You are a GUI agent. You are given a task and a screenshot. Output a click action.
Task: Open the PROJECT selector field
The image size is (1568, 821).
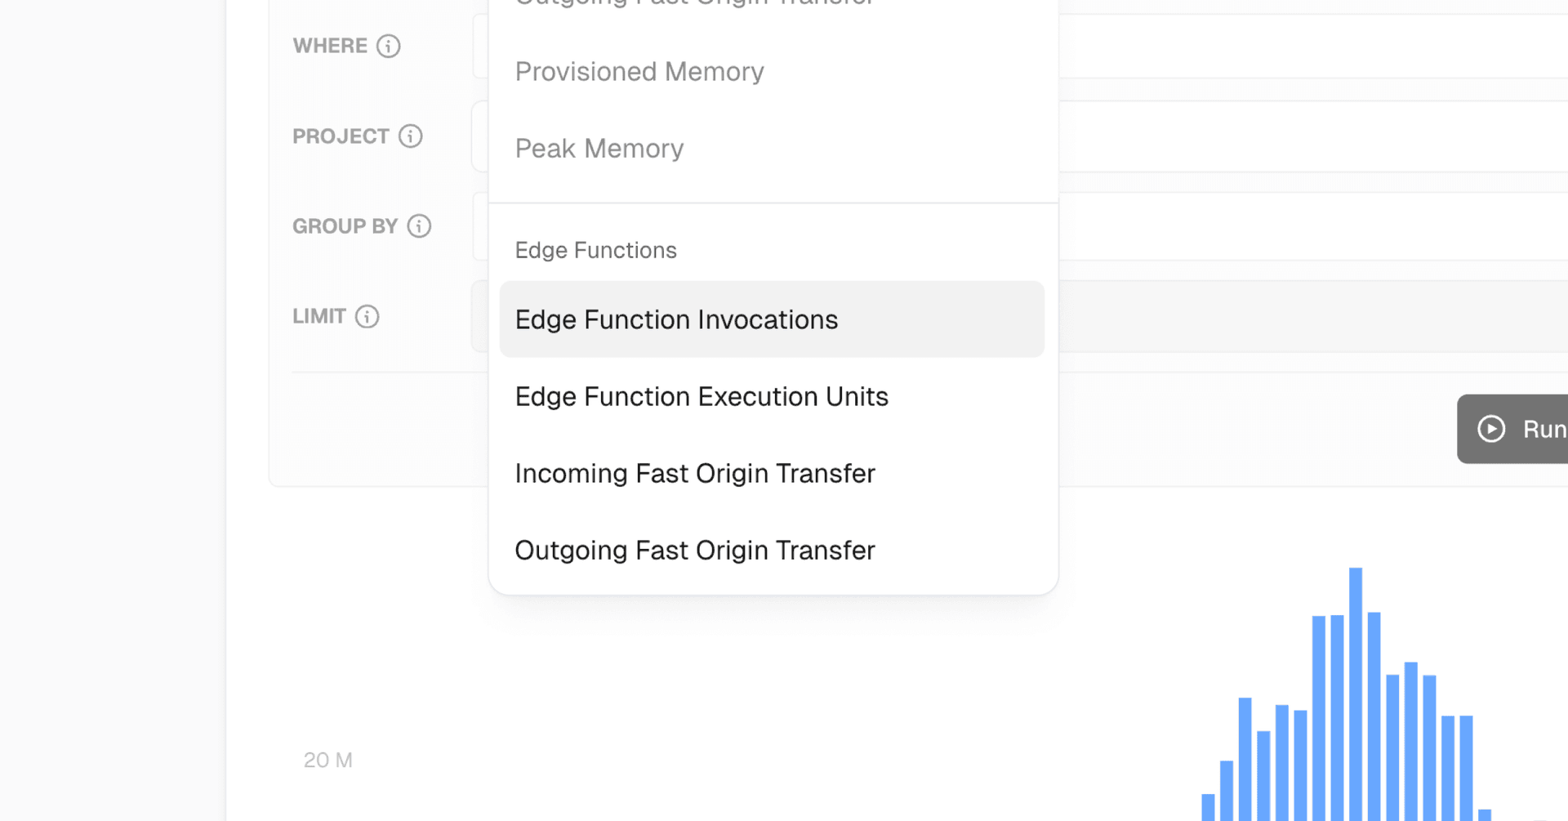[1307, 136]
